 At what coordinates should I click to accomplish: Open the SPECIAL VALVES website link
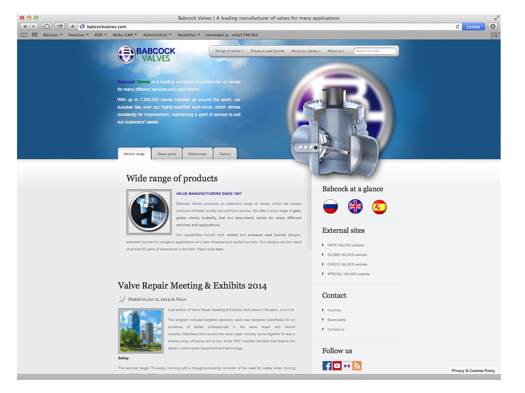(348, 273)
